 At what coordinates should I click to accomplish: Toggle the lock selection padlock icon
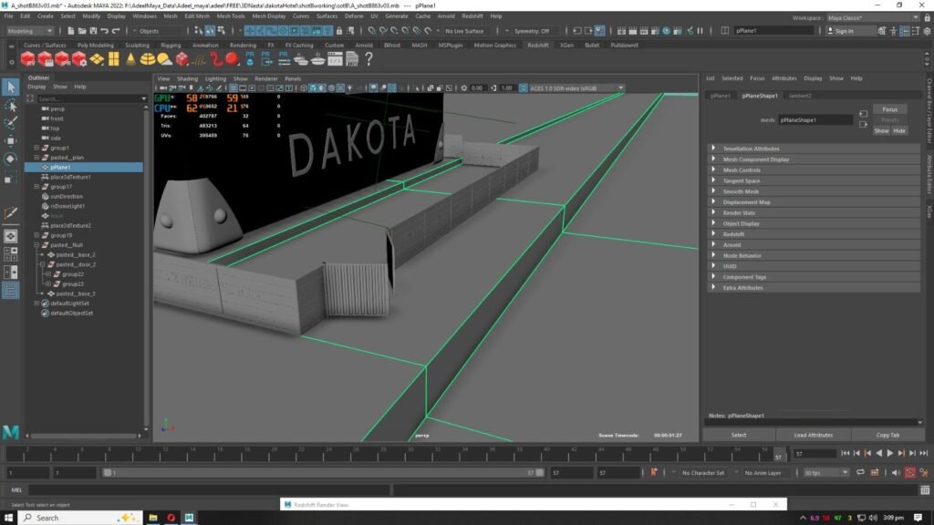[x=339, y=30]
